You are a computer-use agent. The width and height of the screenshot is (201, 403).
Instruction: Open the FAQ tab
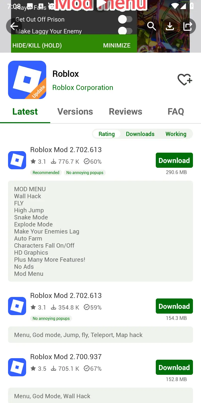(x=176, y=112)
